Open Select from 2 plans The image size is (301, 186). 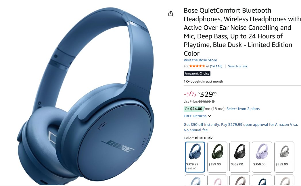point(243,109)
